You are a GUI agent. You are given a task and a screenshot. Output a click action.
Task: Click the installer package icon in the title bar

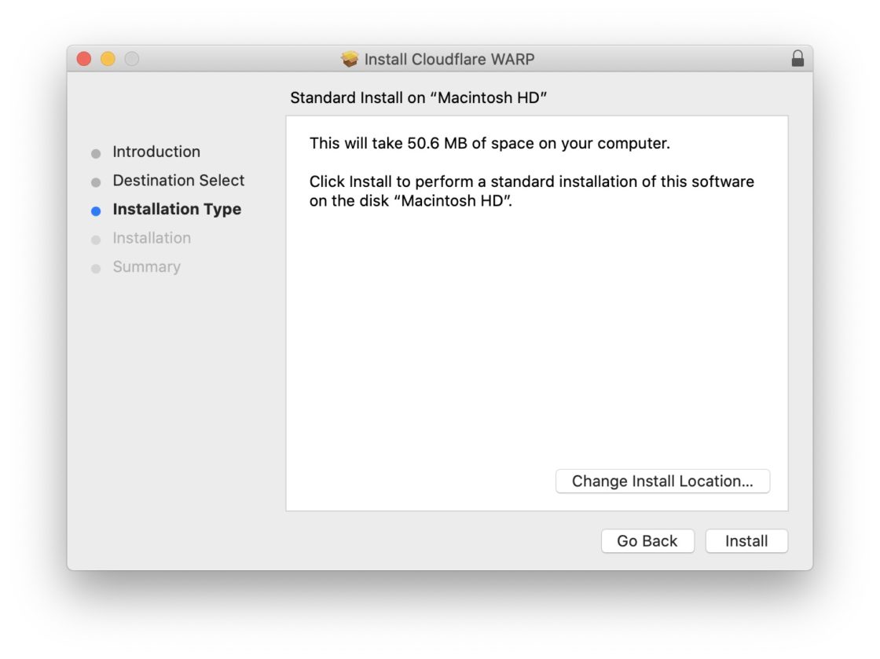pos(349,58)
